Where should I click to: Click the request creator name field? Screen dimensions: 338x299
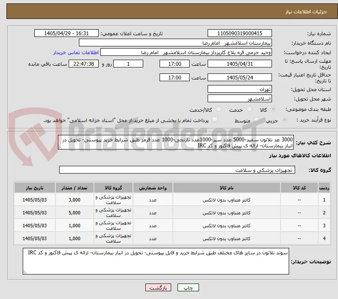click(x=186, y=52)
